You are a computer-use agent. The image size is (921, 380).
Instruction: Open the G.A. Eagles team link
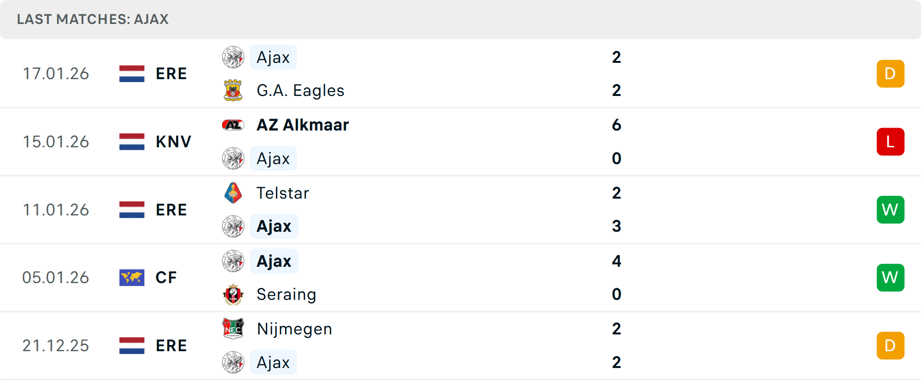(300, 90)
